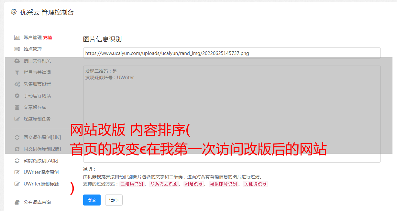The height and width of the screenshot is (211, 397).
Task: Open UWriter深度原创 page
Action: [41, 172]
